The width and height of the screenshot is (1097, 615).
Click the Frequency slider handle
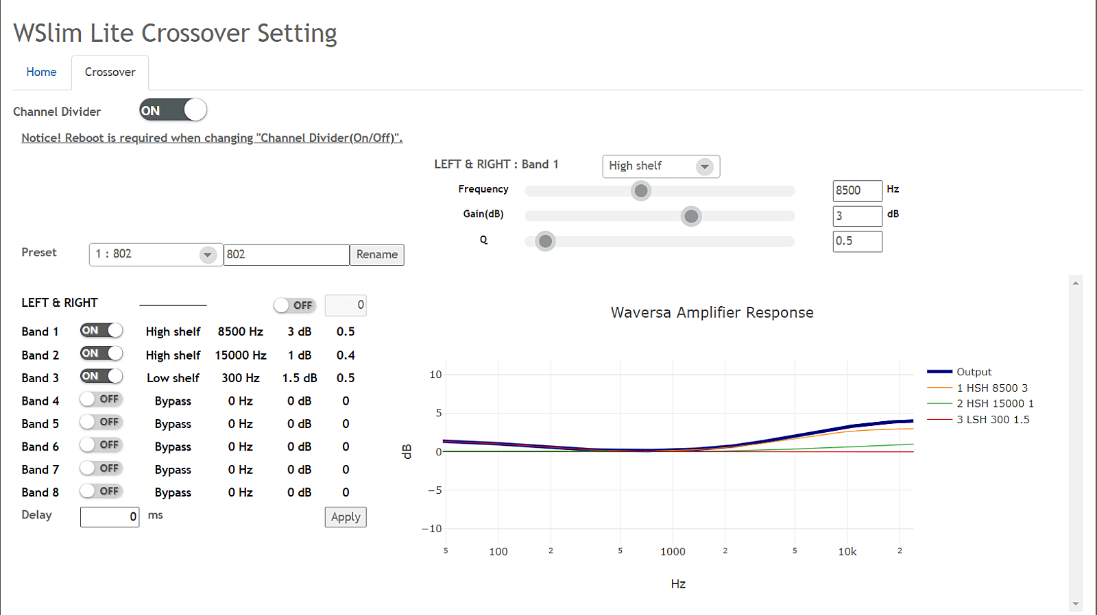(x=641, y=191)
